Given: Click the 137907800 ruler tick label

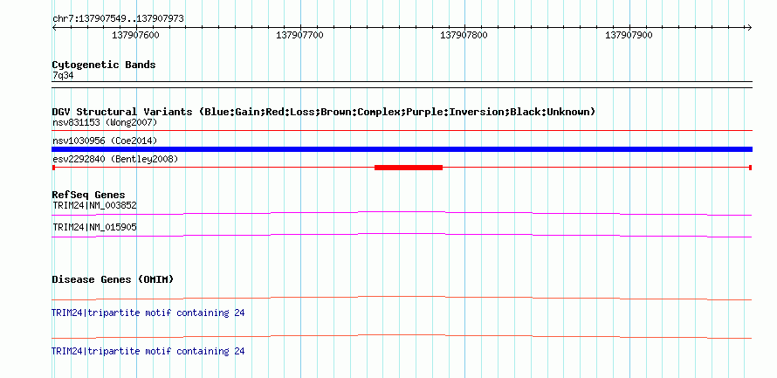Looking at the screenshot, I should (464, 35).
